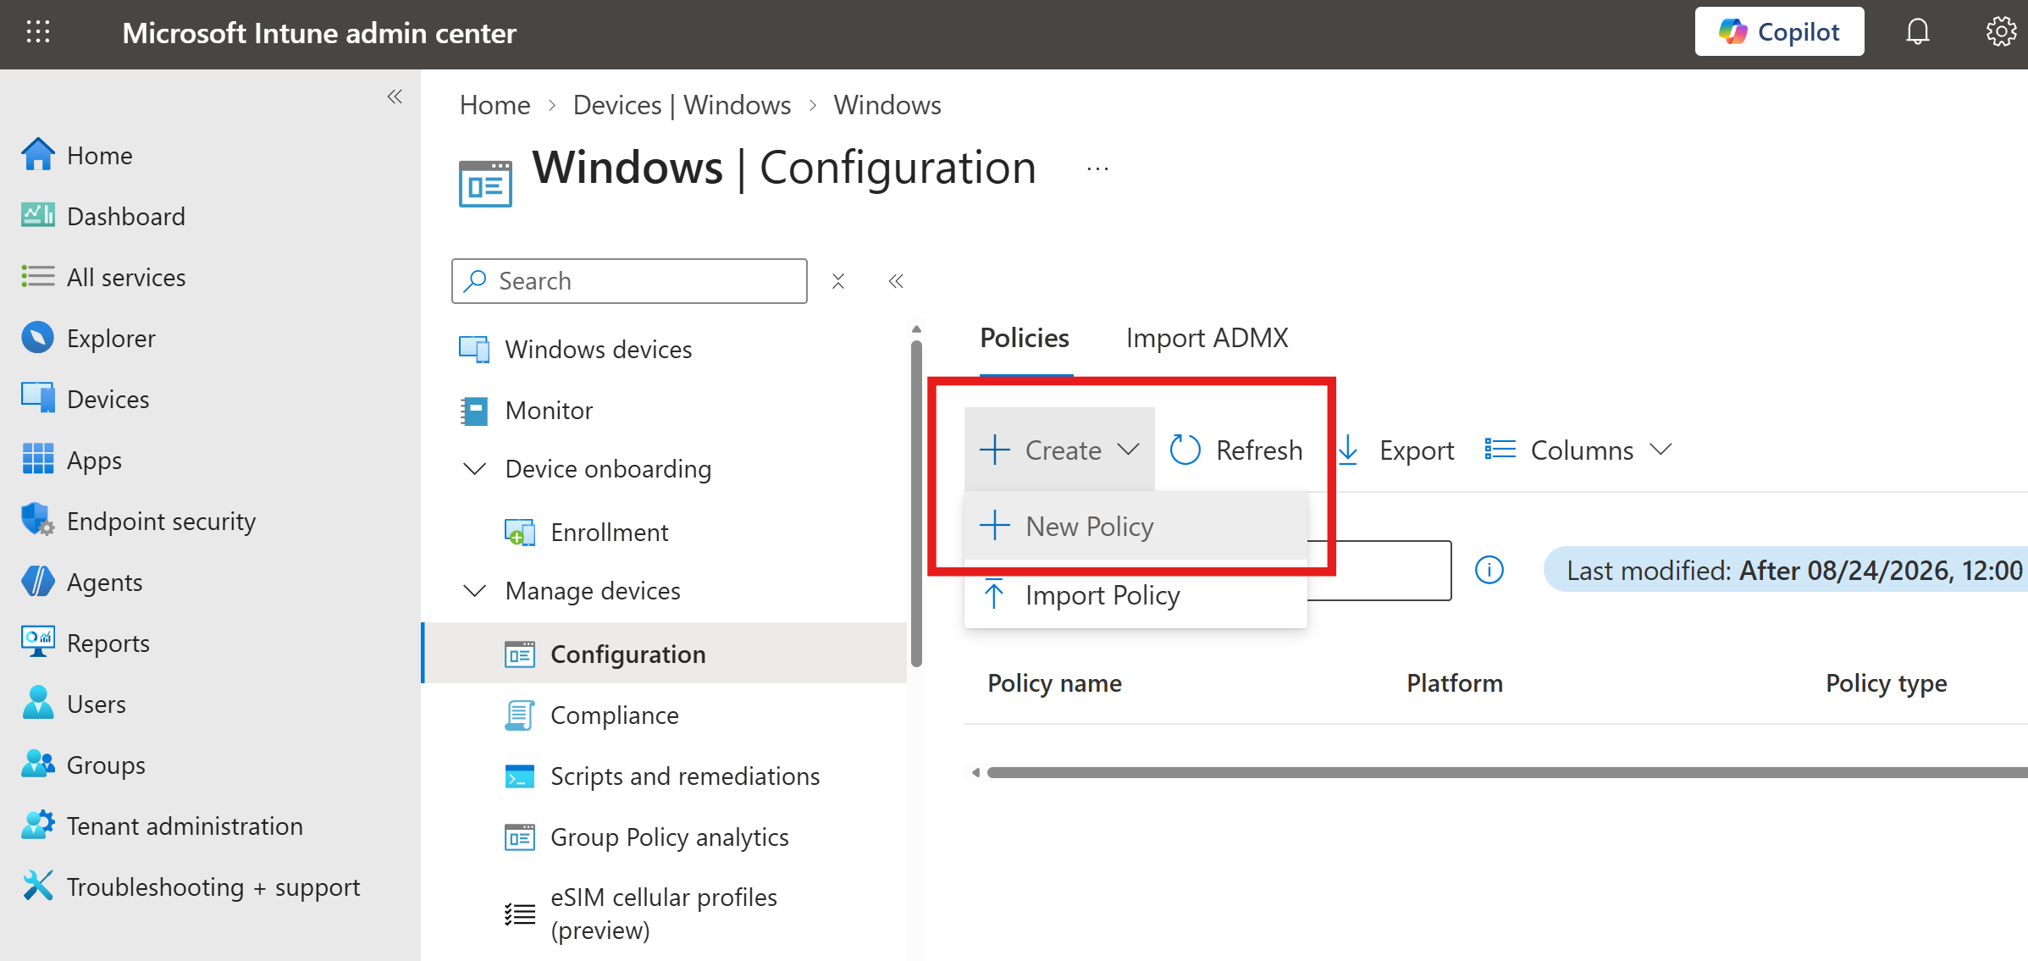
Task: Open Copilot from the header
Action: (1779, 32)
